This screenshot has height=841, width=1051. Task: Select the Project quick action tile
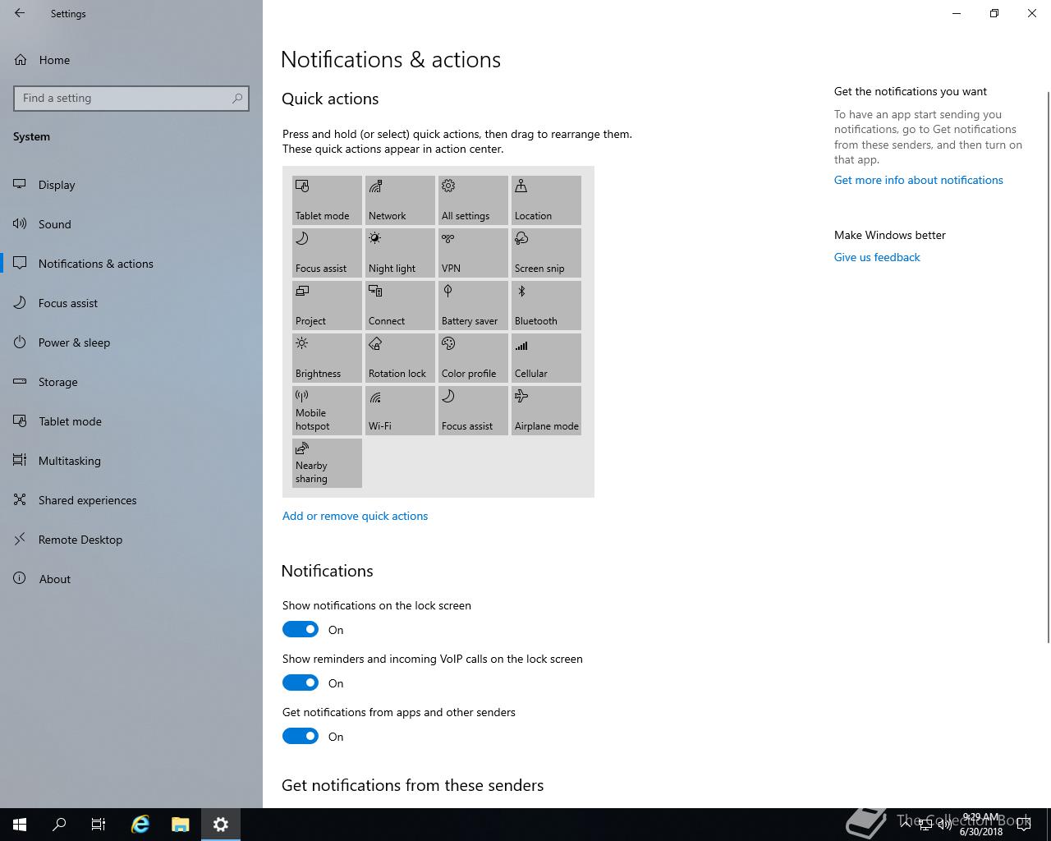coord(327,306)
